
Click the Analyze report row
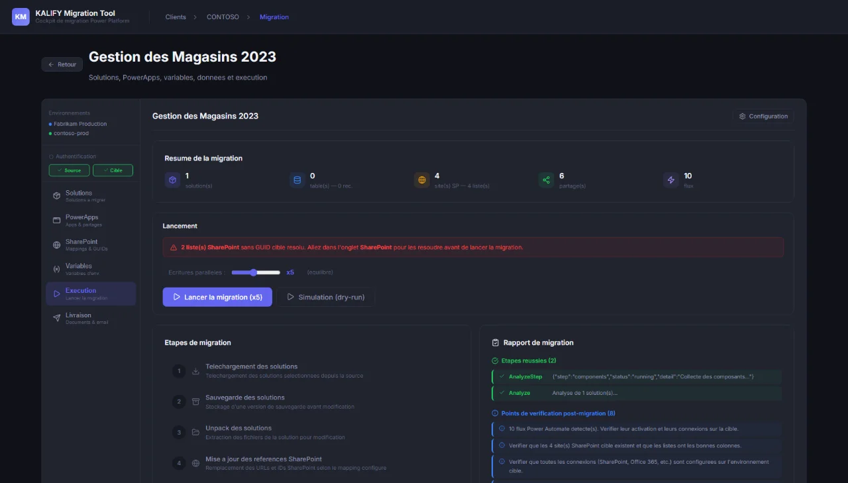(x=637, y=393)
